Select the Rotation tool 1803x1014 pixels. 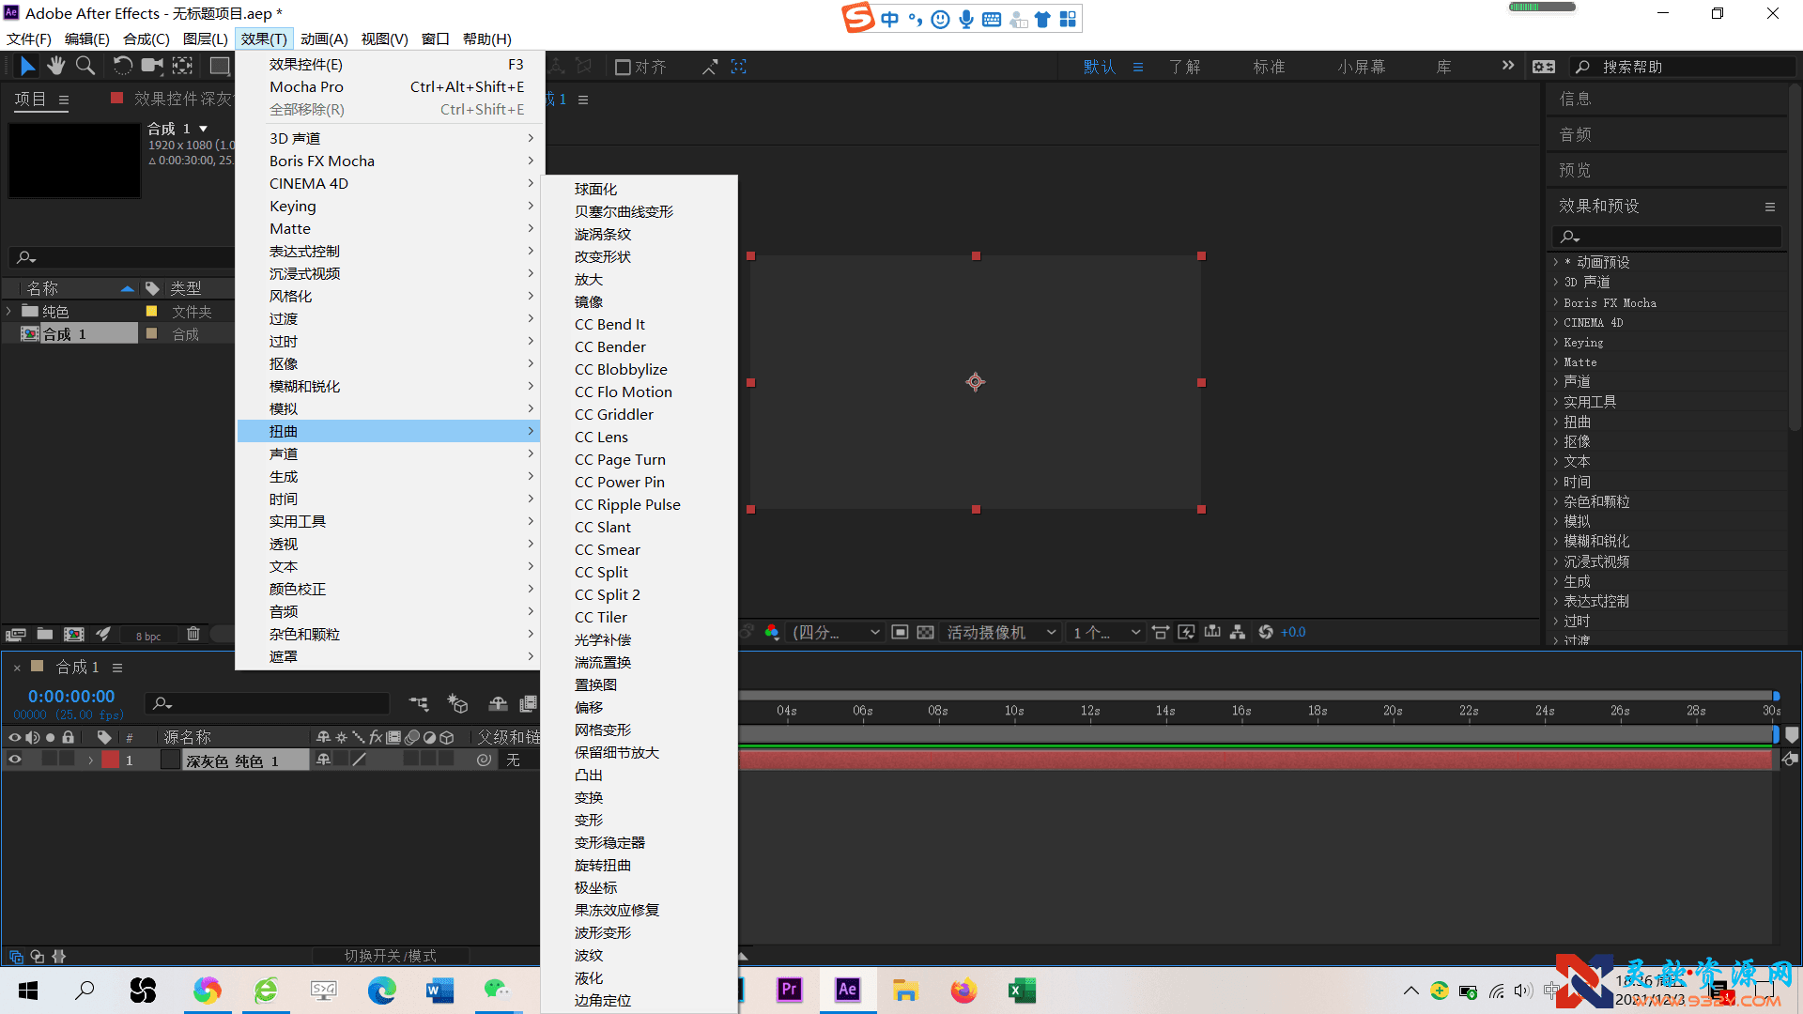pyautogui.click(x=122, y=66)
